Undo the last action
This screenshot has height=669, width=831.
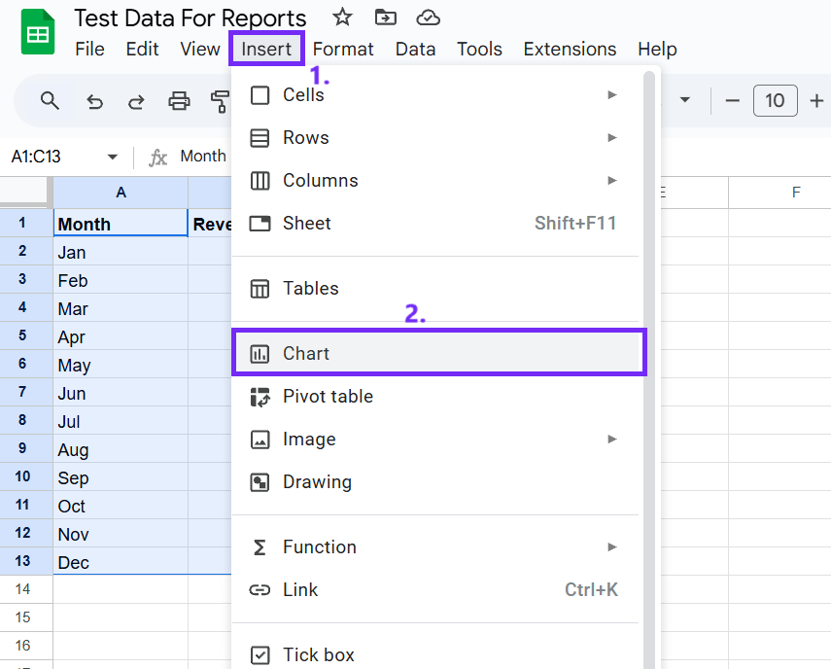(x=94, y=100)
